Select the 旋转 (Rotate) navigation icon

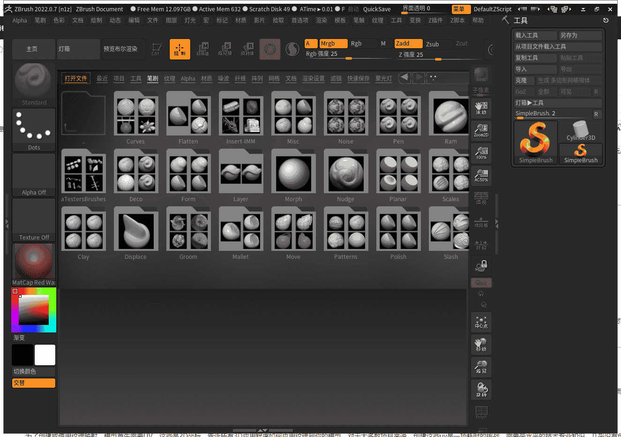(481, 389)
